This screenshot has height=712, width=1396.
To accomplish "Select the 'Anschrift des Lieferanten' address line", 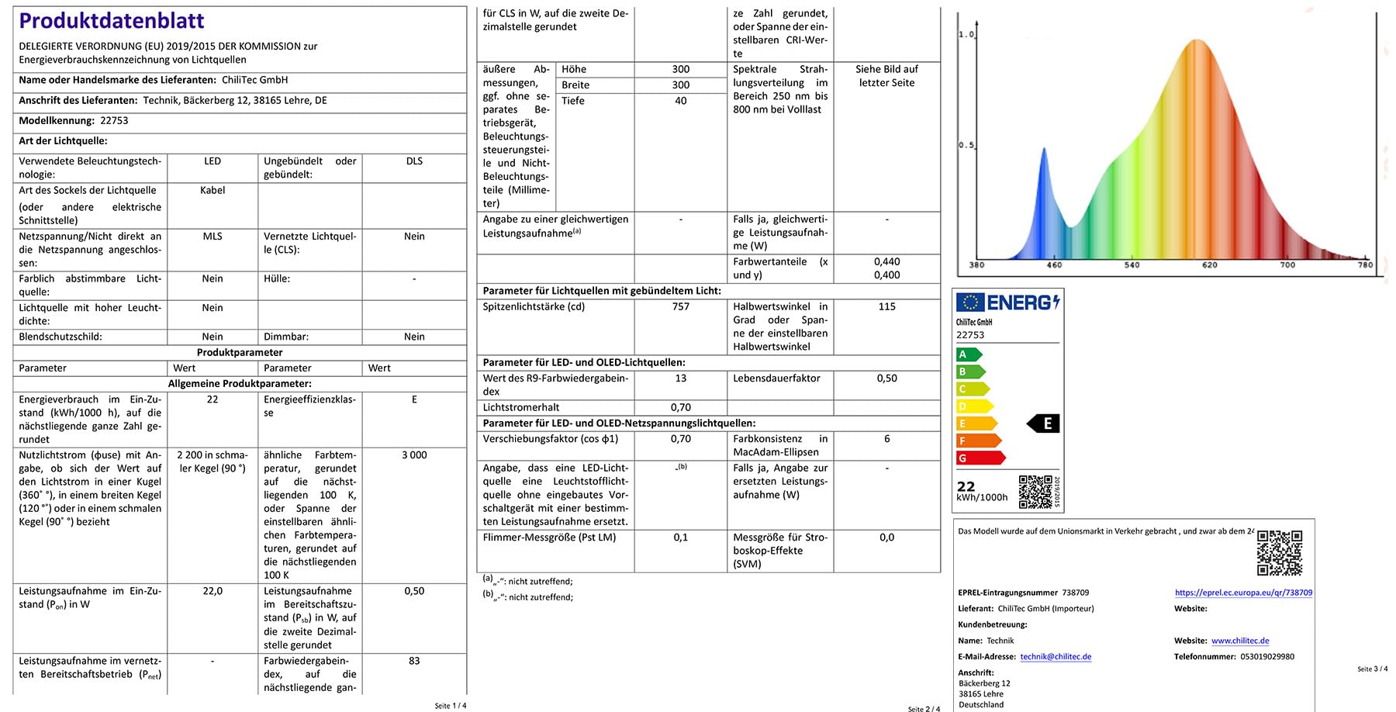I will [173, 100].
